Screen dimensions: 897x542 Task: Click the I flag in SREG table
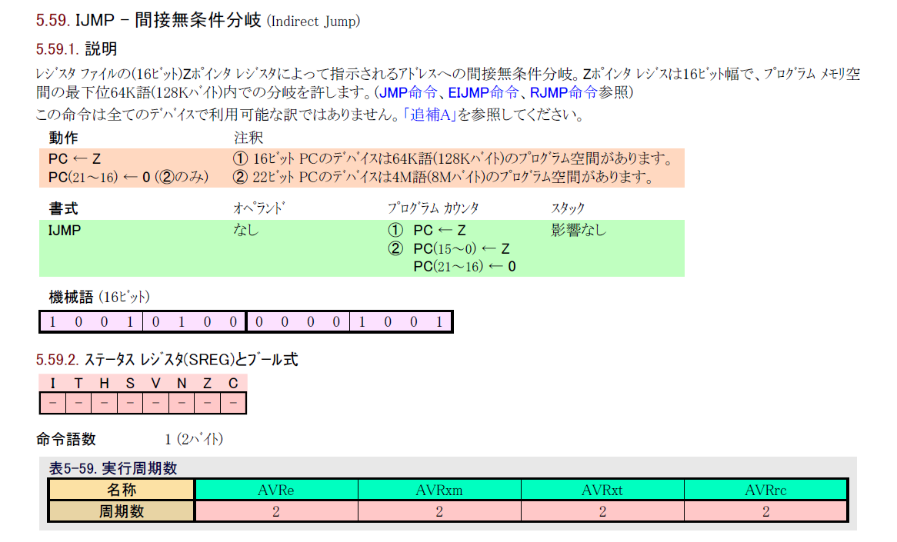point(52,383)
